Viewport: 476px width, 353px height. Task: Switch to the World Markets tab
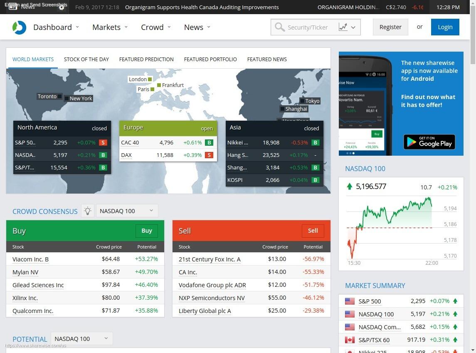coord(33,59)
